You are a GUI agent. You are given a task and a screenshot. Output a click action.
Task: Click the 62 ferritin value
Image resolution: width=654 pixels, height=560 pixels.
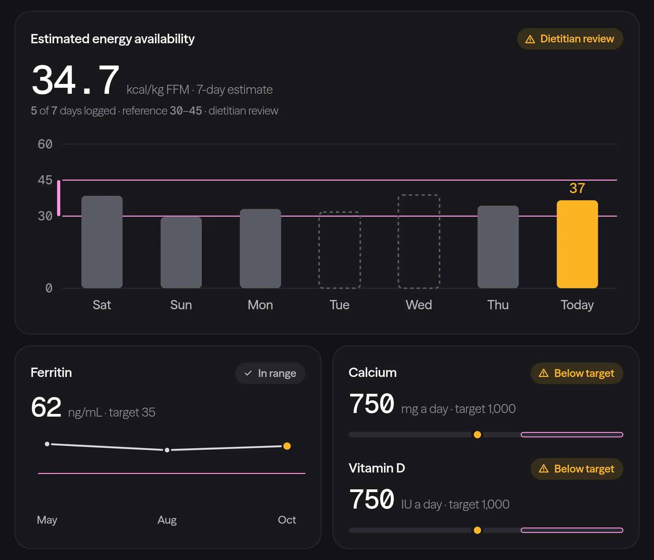pos(46,407)
